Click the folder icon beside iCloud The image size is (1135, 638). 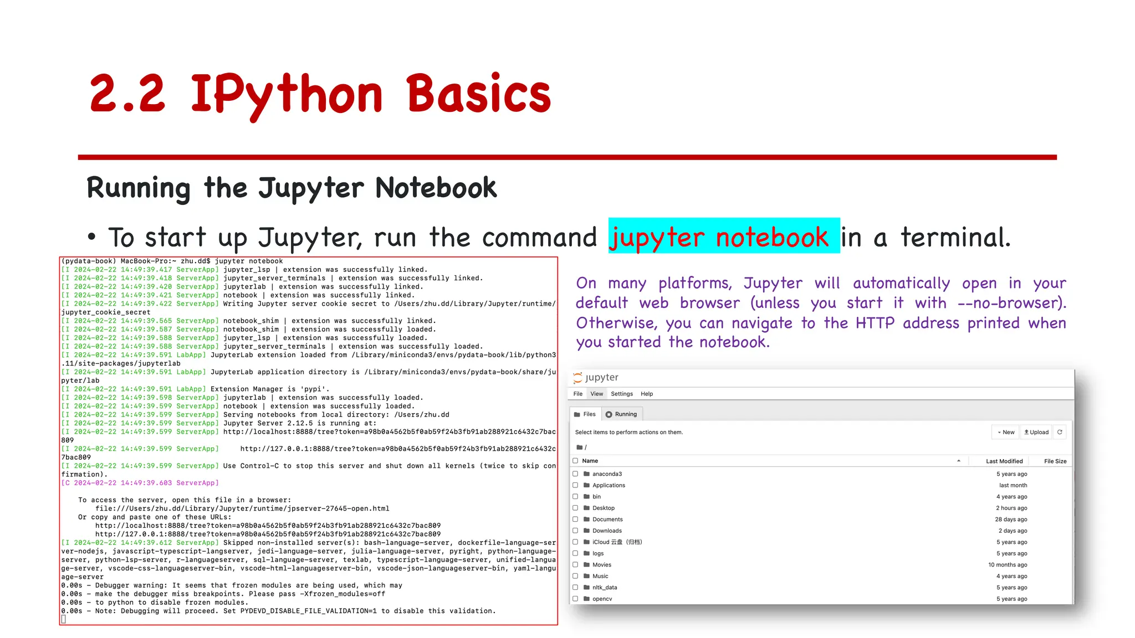(x=586, y=542)
